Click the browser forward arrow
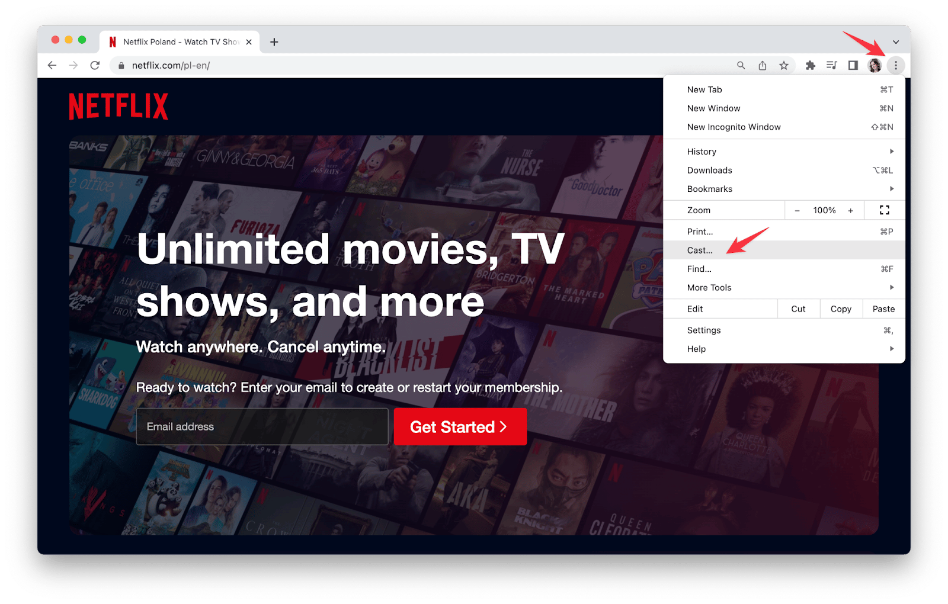The height and width of the screenshot is (604, 948). [x=73, y=65]
